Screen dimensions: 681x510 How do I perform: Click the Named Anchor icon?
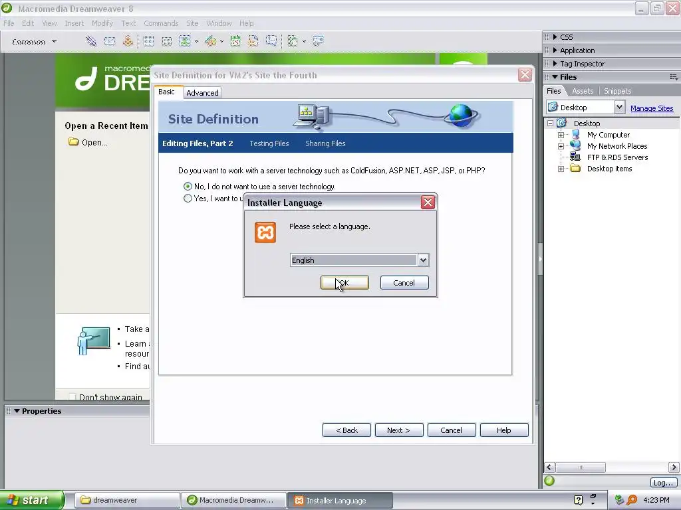click(x=128, y=41)
